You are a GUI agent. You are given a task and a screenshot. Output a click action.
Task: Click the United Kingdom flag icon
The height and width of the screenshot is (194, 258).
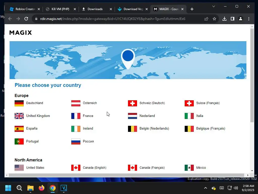pyautogui.click(x=19, y=116)
